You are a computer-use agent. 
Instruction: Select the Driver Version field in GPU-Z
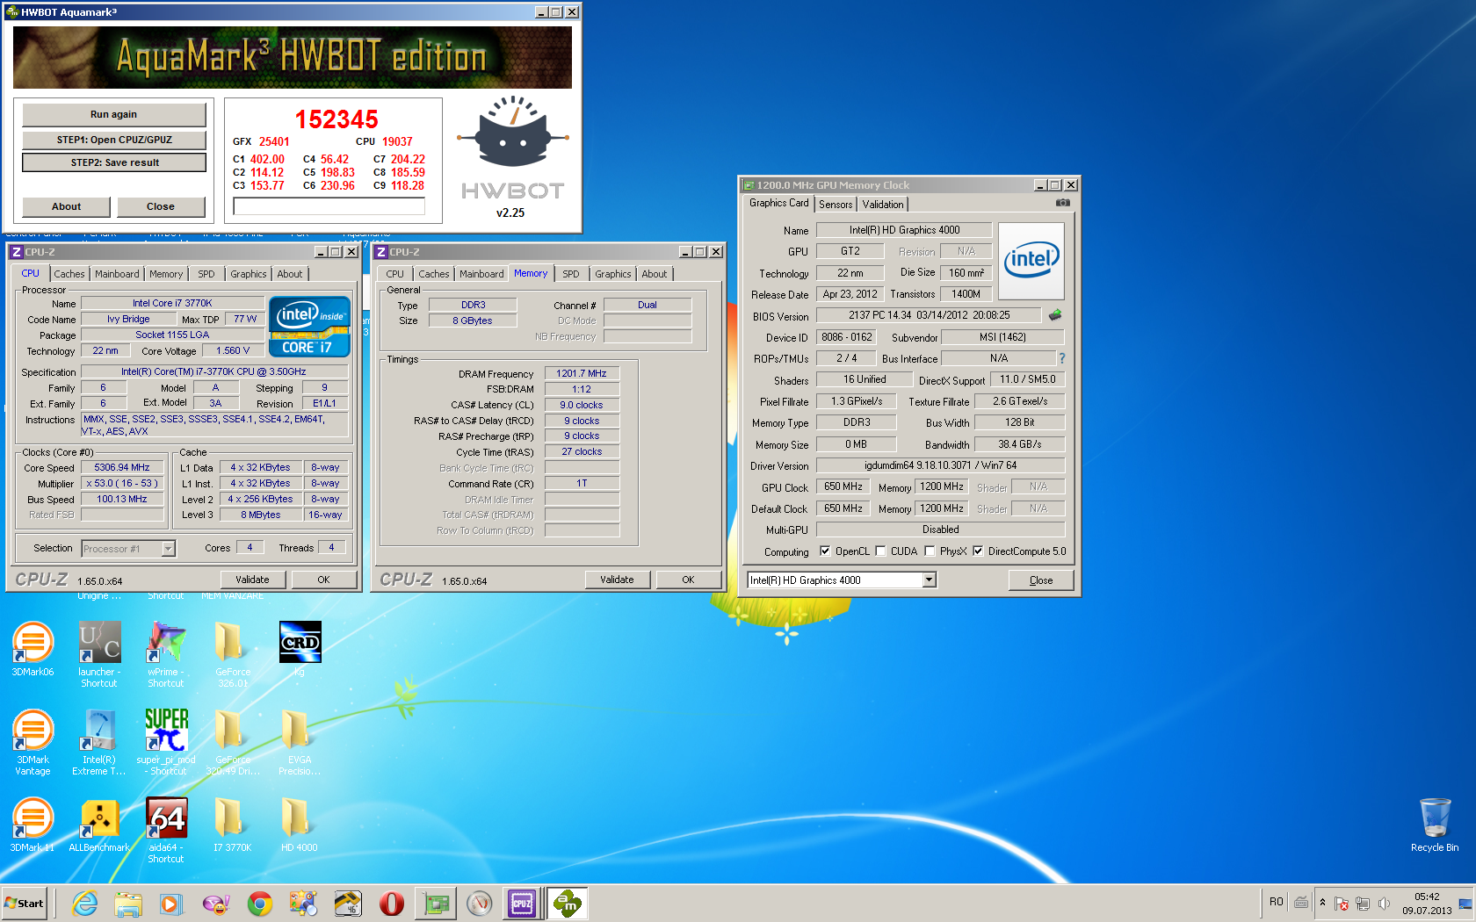941,465
